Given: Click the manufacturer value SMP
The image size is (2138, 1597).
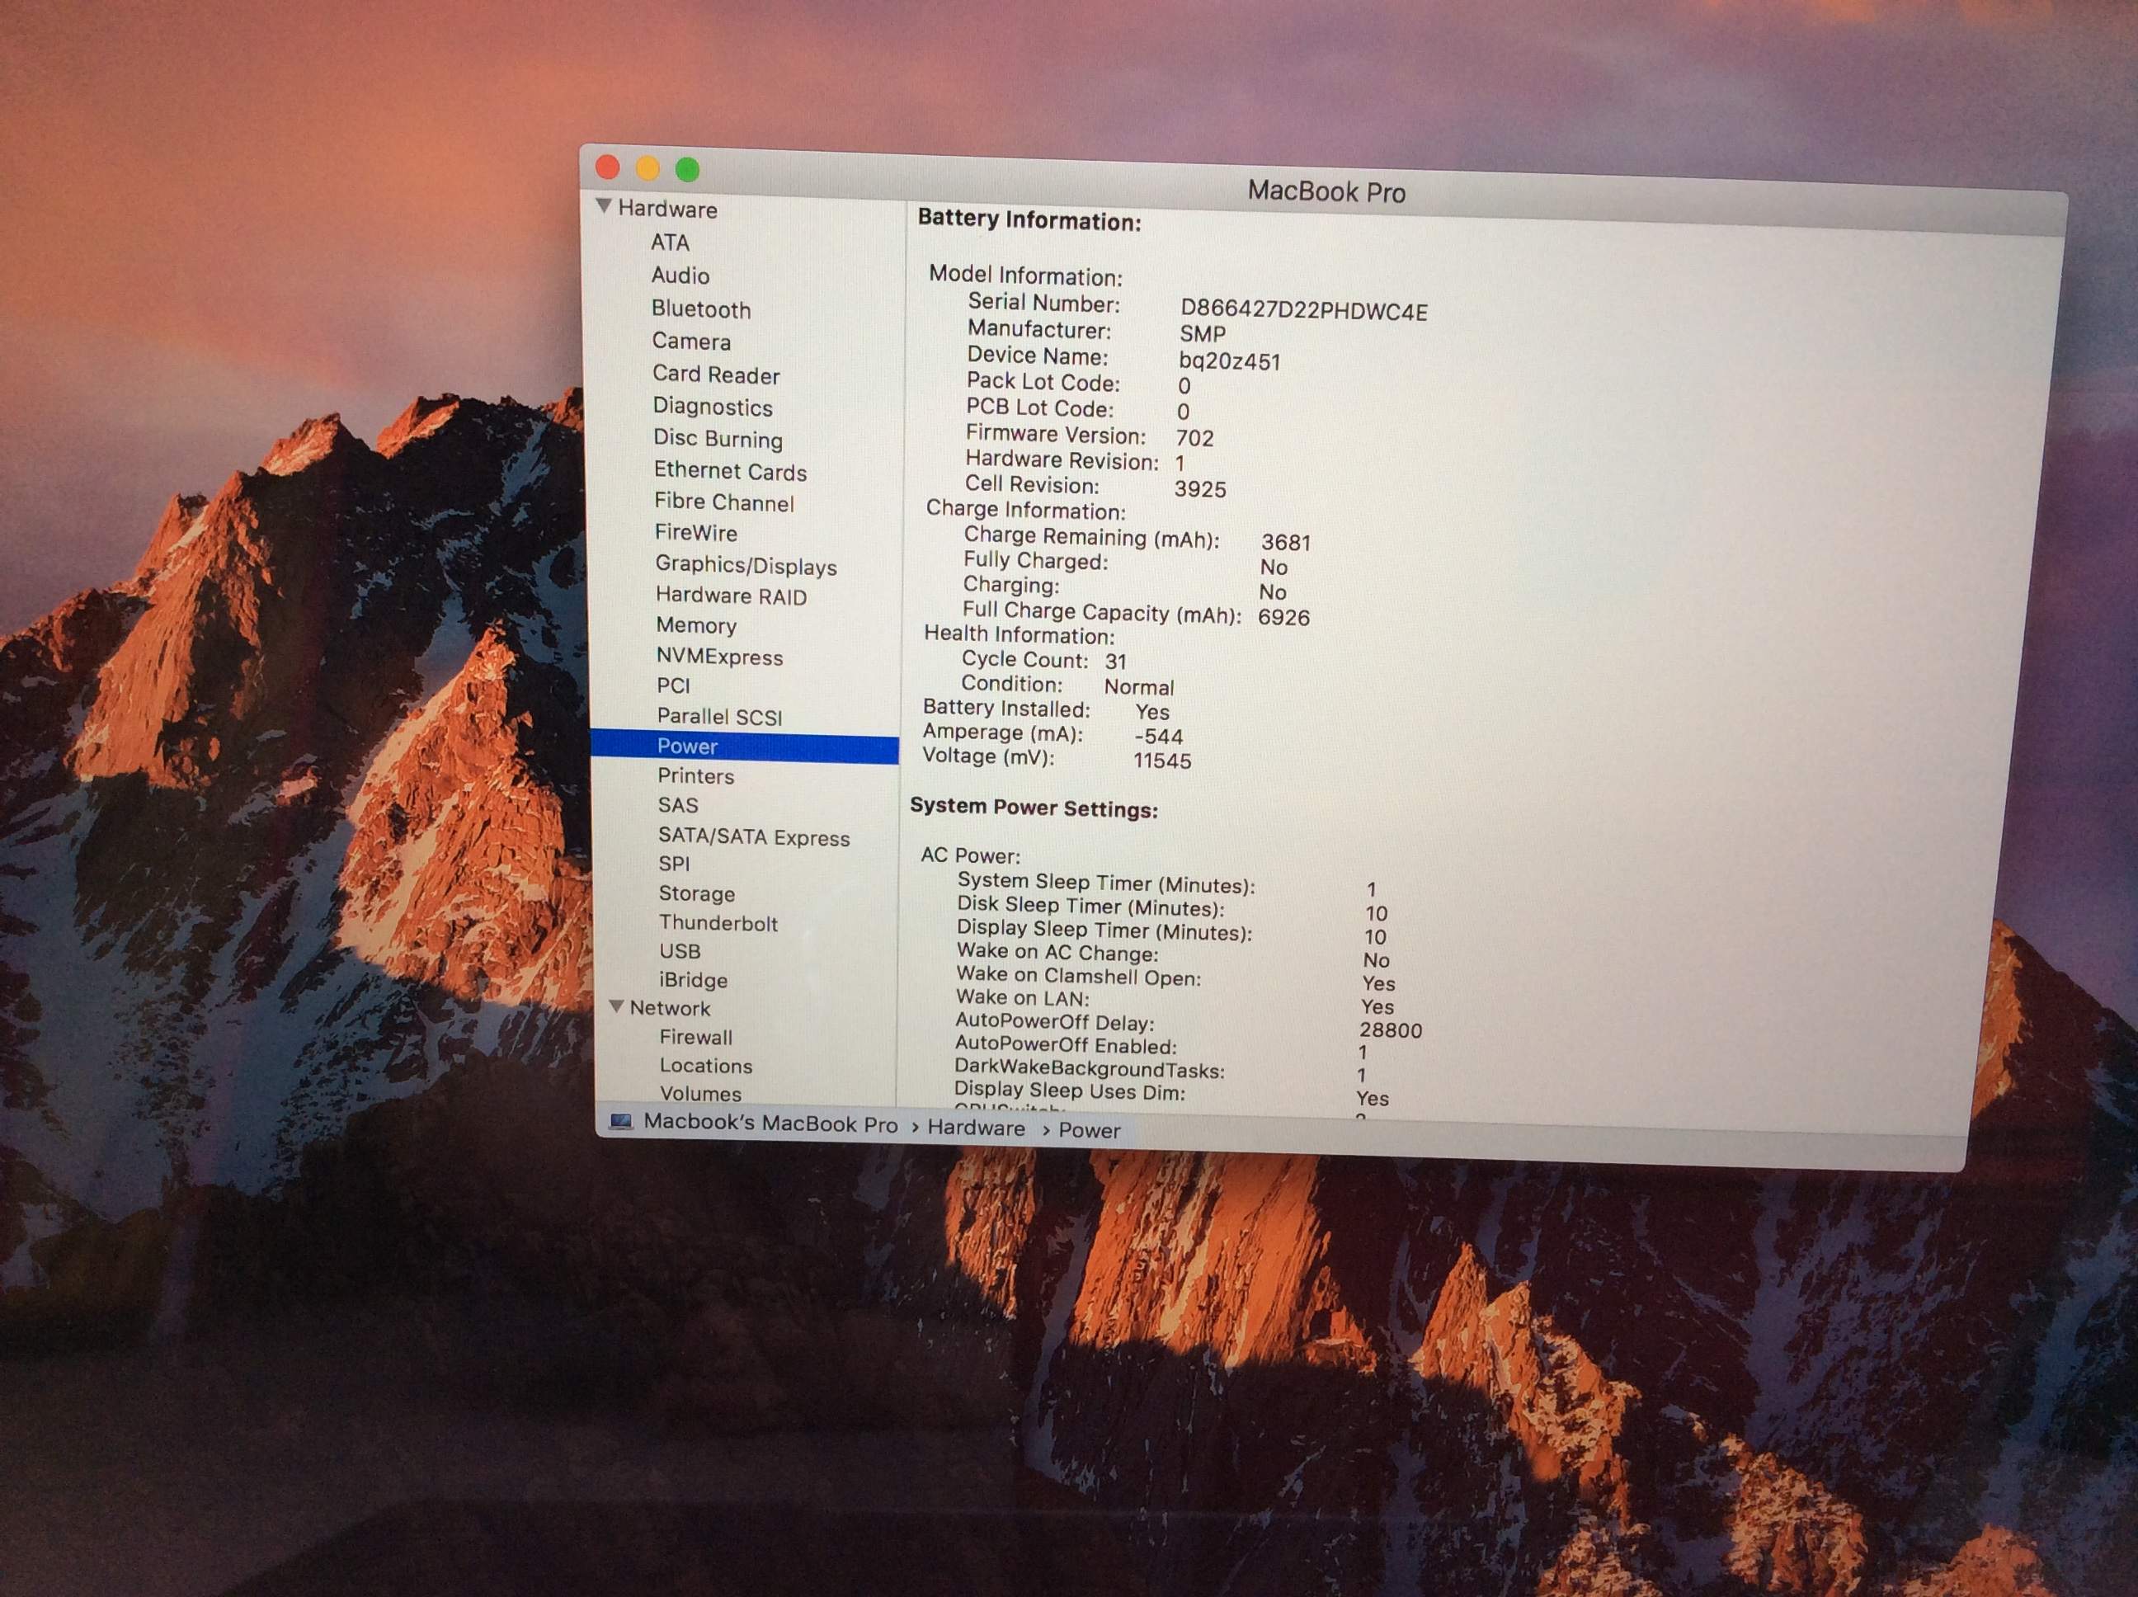Looking at the screenshot, I should pos(1203,334).
